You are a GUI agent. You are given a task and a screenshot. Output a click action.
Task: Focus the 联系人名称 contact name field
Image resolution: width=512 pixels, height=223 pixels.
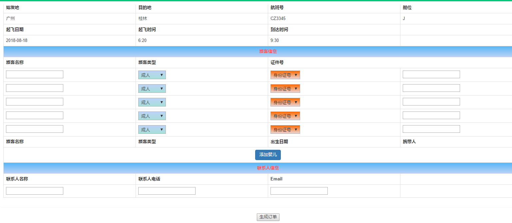pyautogui.click(x=35, y=191)
